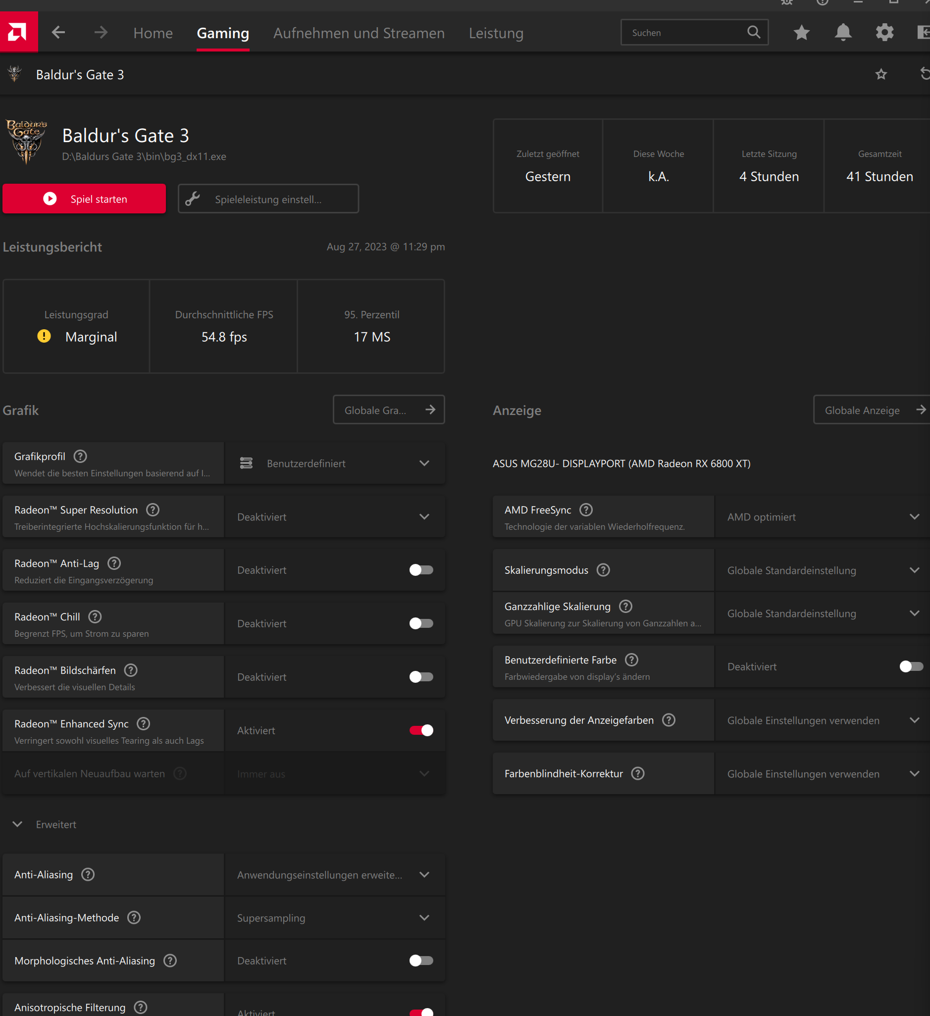Image resolution: width=930 pixels, height=1016 pixels.
Task: Open Grafikprofil Benutzerdefiniert dropdown
Action: click(x=335, y=463)
